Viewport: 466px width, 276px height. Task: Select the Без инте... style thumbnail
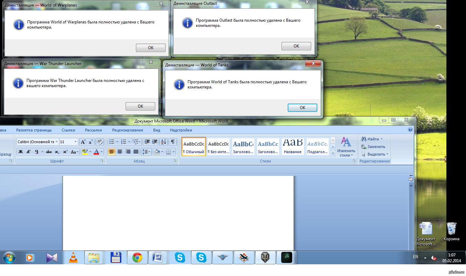[219, 147]
